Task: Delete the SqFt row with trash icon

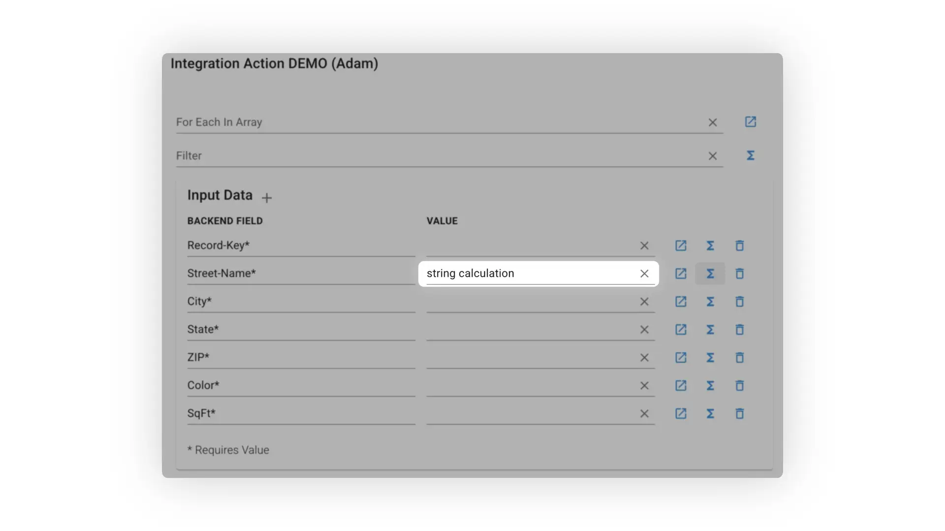Action: pyautogui.click(x=739, y=413)
